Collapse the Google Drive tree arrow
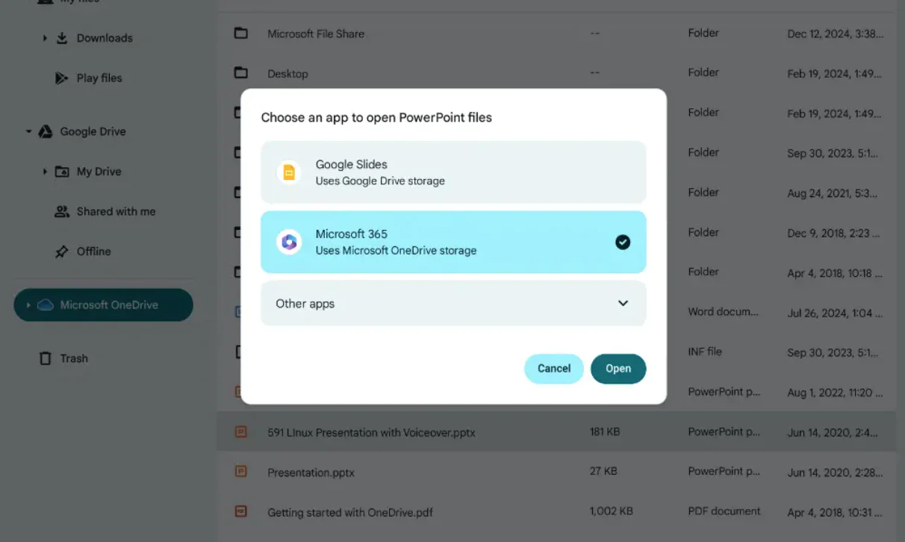The height and width of the screenshot is (542, 905). [x=28, y=131]
